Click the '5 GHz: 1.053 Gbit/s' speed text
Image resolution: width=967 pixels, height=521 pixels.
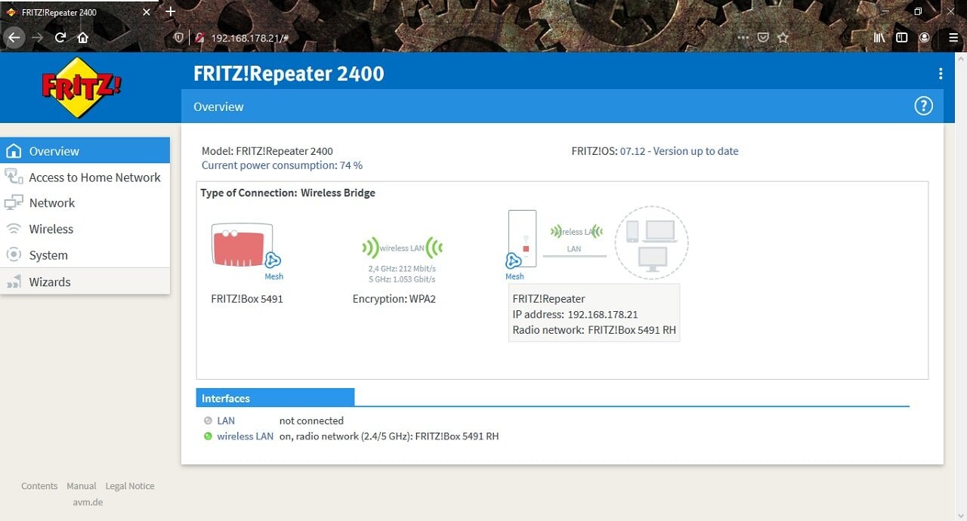[x=402, y=279]
